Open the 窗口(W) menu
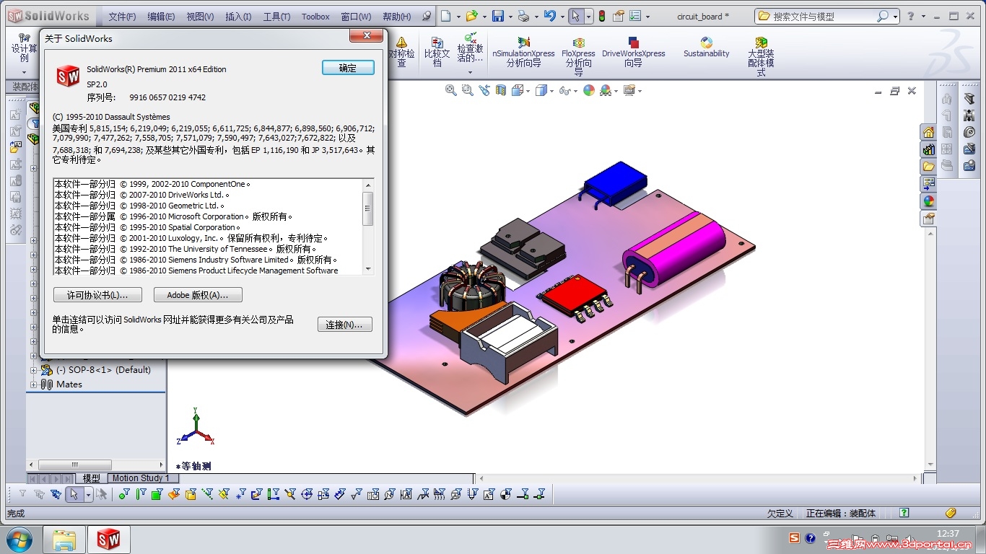The height and width of the screenshot is (554, 986). tap(356, 17)
